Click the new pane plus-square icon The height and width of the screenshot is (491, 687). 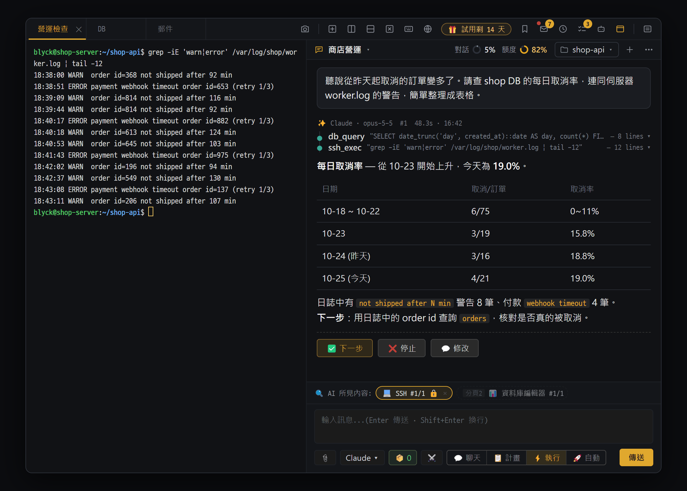[x=332, y=29]
